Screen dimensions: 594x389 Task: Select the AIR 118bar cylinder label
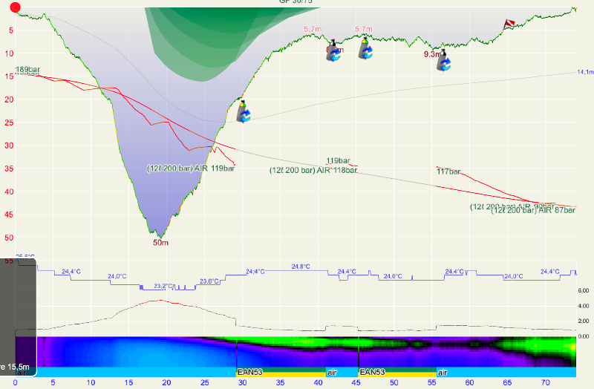(313, 170)
